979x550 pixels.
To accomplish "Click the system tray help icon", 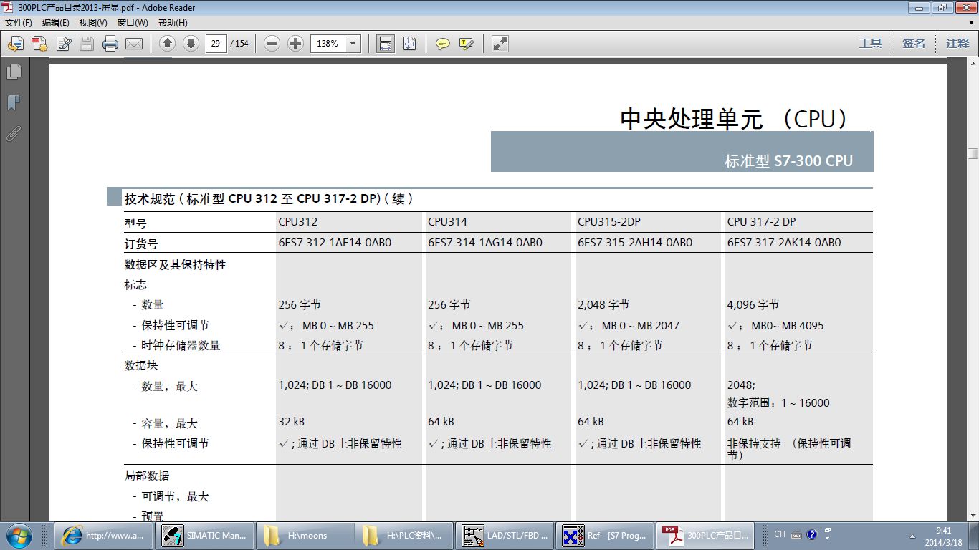I will pyautogui.click(x=811, y=534).
